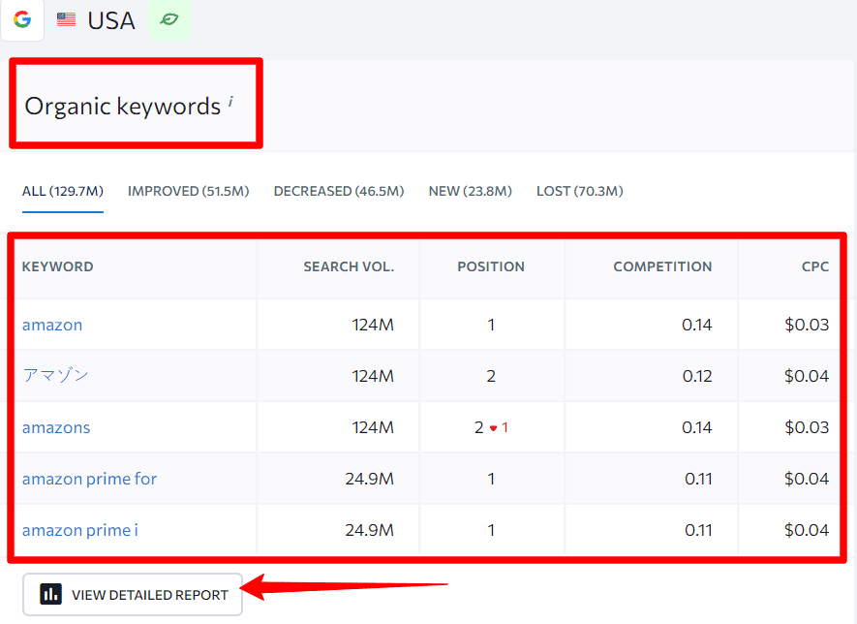
Task: Click $0.04 CPC in アマゾン row
Action: (x=807, y=376)
